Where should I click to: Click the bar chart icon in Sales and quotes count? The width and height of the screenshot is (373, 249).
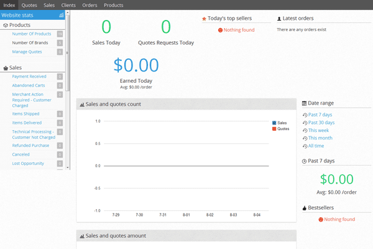tap(82, 105)
